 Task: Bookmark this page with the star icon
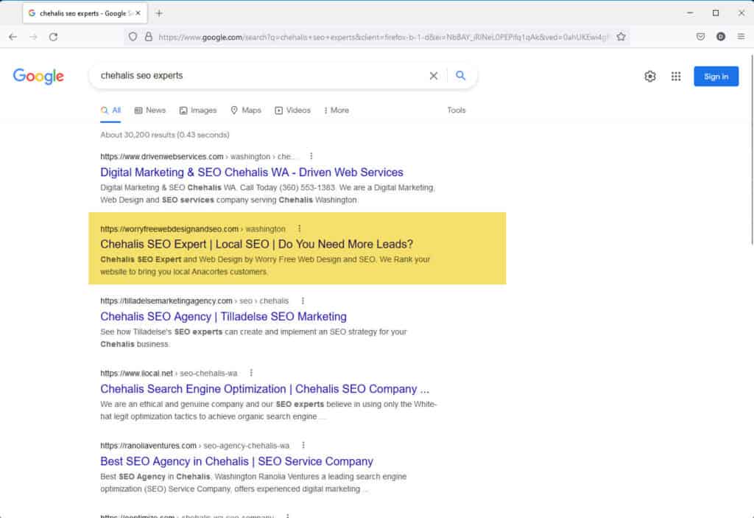(621, 37)
